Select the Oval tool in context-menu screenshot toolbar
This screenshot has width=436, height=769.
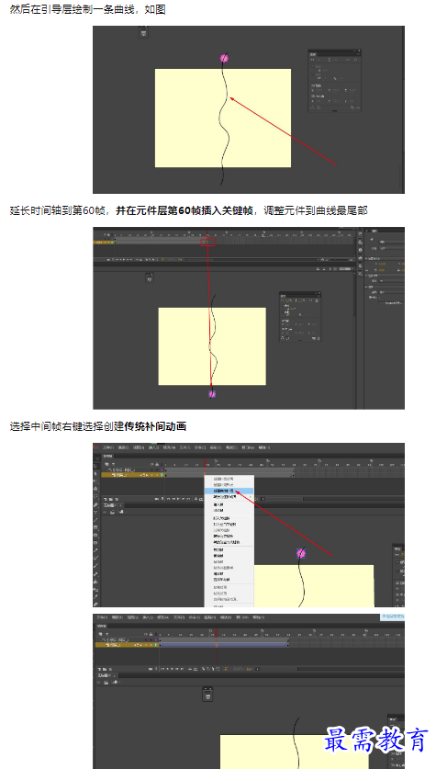click(x=95, y=535)
